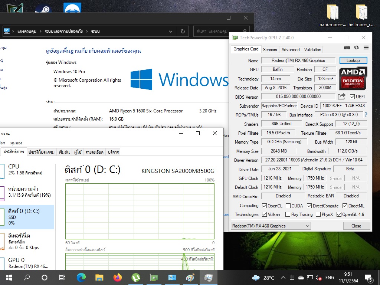Switch to Task Manager taskbar icon
This screenshot has width=380, height=285.
pyautogui.click(x=209, y=278)
